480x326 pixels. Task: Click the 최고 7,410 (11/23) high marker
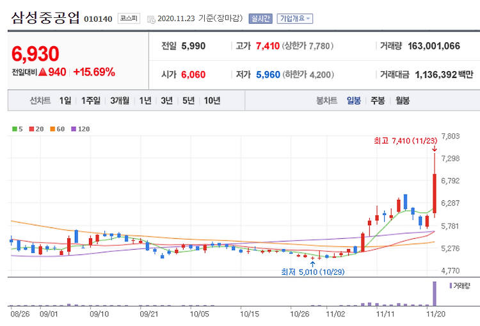405,141
